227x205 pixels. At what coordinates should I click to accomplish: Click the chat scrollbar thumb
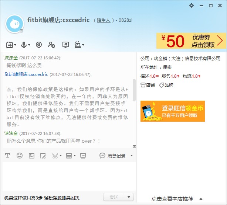pos(134,90)
